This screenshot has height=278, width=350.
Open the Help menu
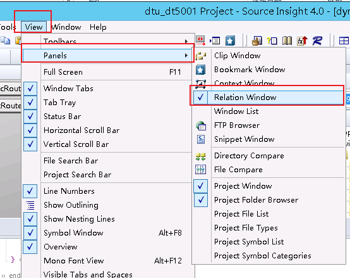pos(98,27)
